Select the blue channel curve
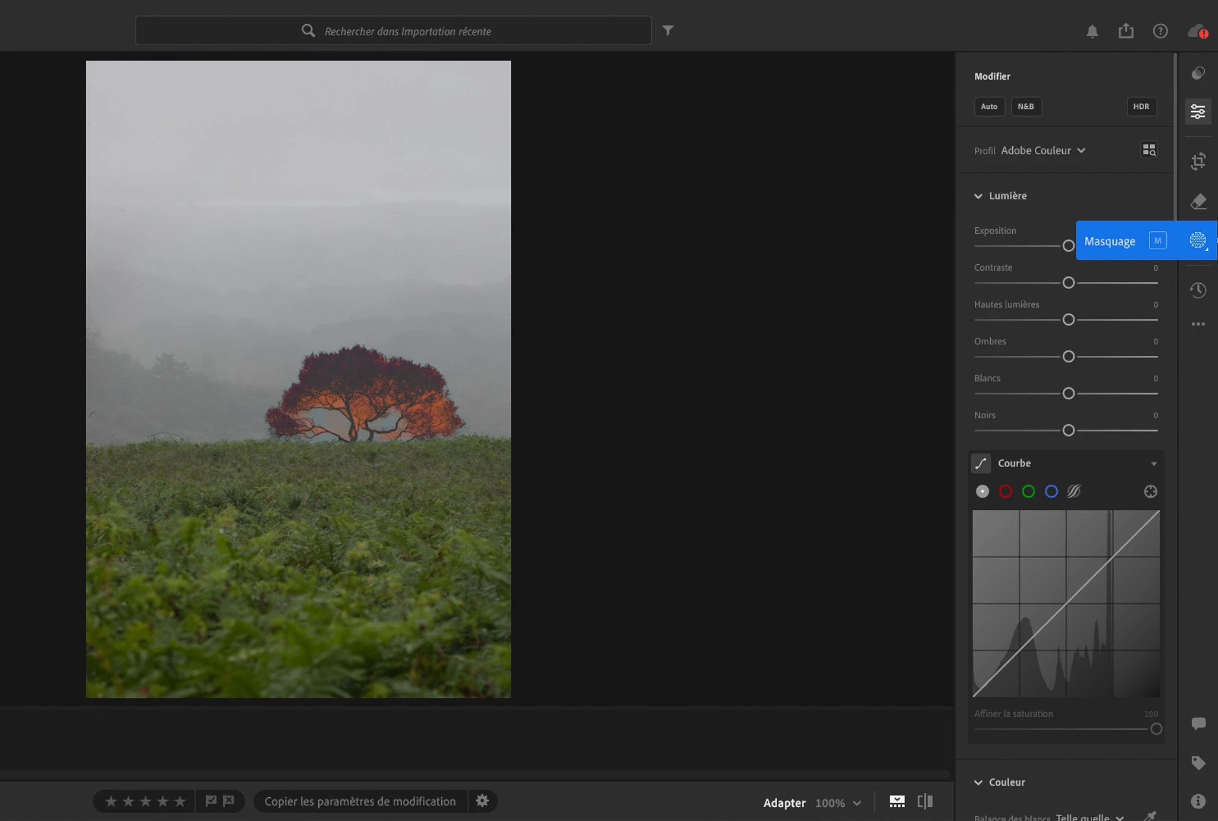1218x821 pixels. click(1051, 491)
